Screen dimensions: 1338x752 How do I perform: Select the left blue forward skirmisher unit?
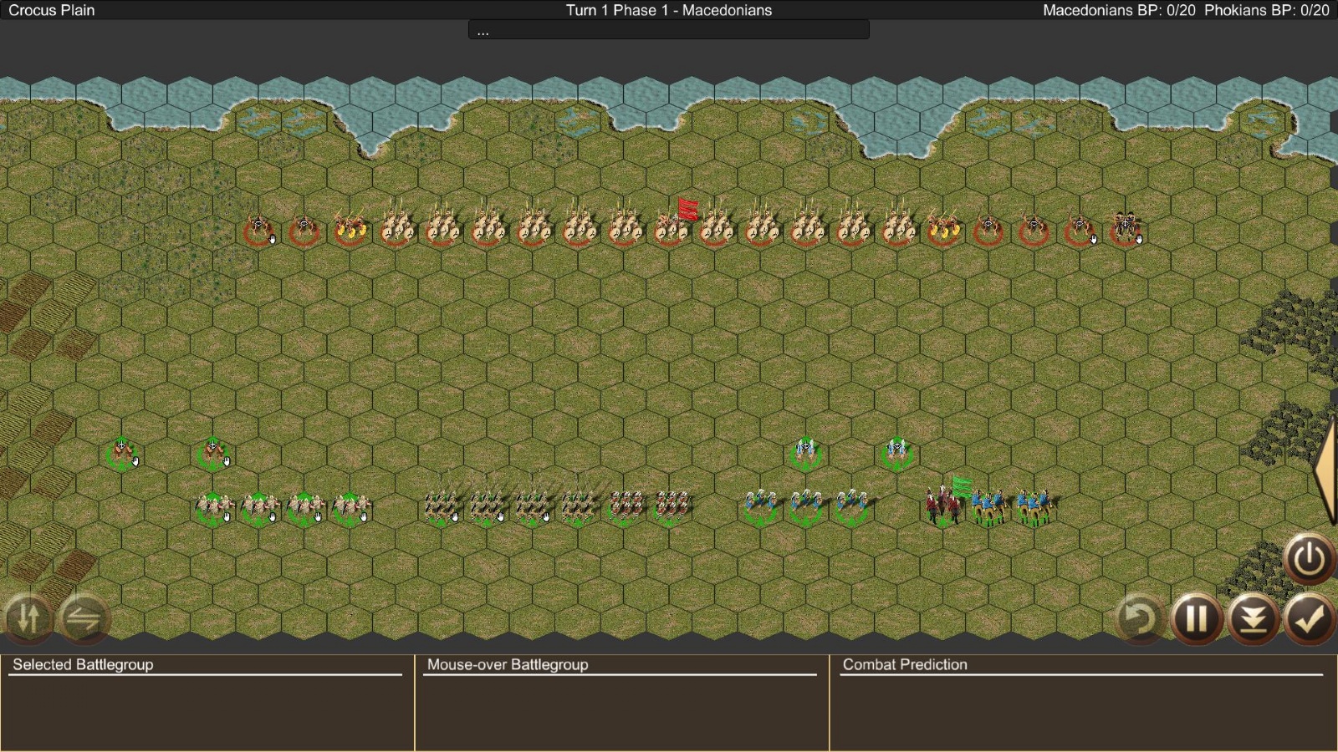(x=805, y=454)
